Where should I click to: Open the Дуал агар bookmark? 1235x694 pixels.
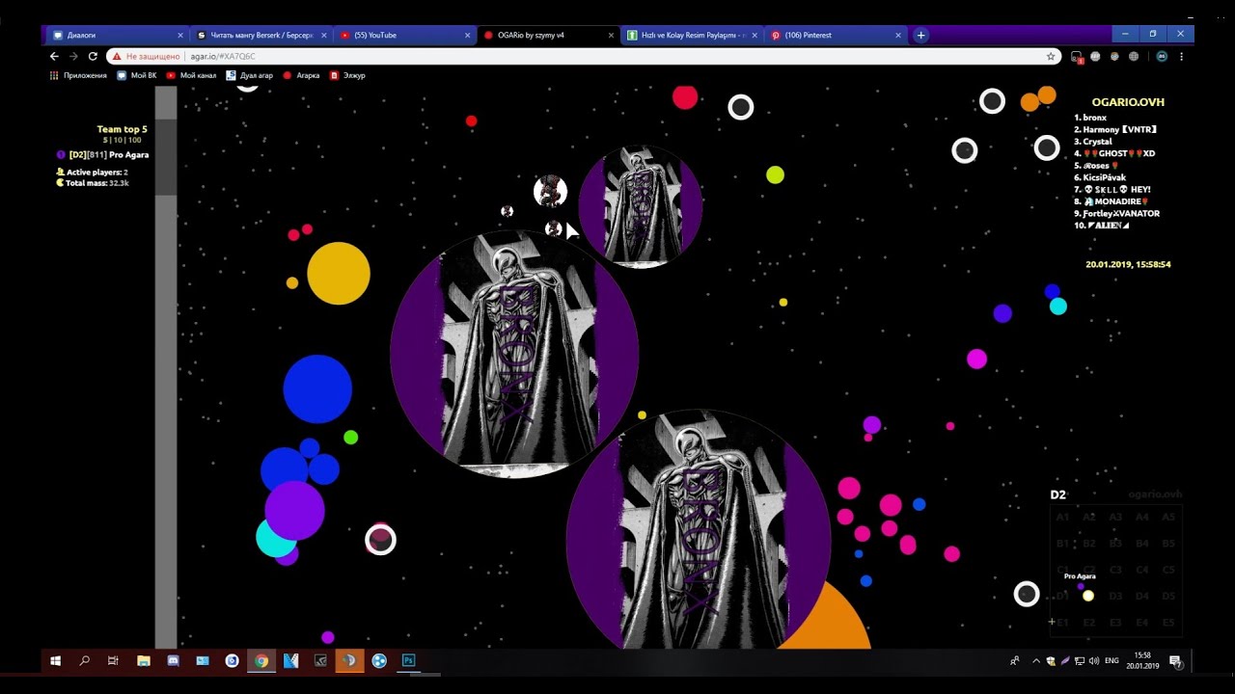point(249,75)
